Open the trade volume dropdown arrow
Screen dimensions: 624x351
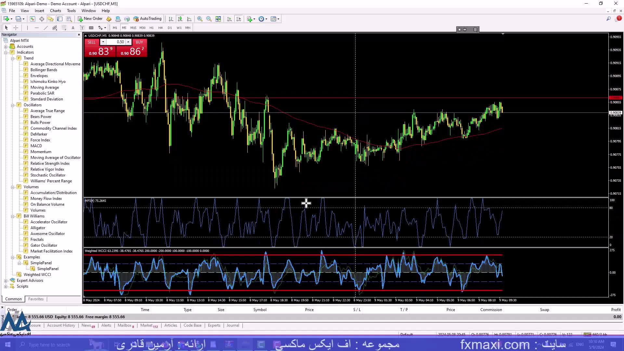103,42
